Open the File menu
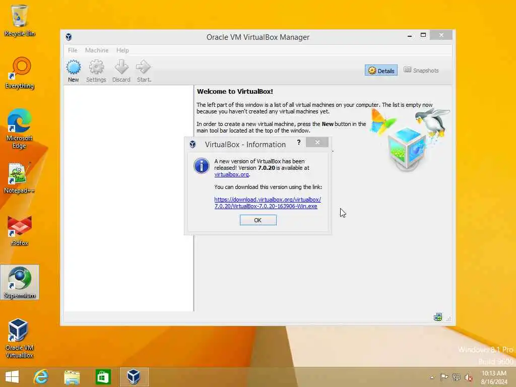 pyautogui.click(x=73, y=50)
